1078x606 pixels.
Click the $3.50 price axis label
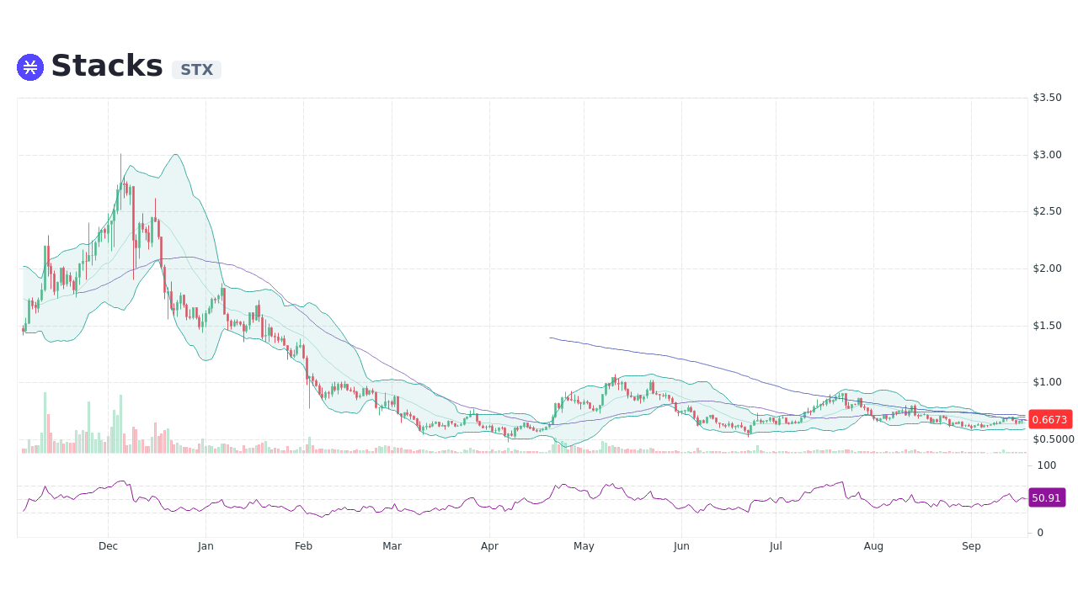(1047, 97)
